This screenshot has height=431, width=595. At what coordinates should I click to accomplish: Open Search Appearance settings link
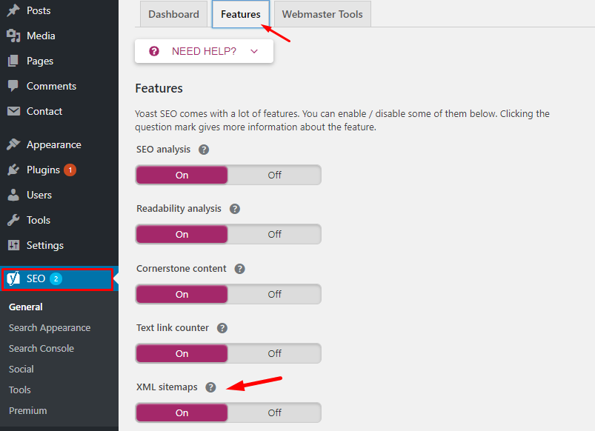50,327
